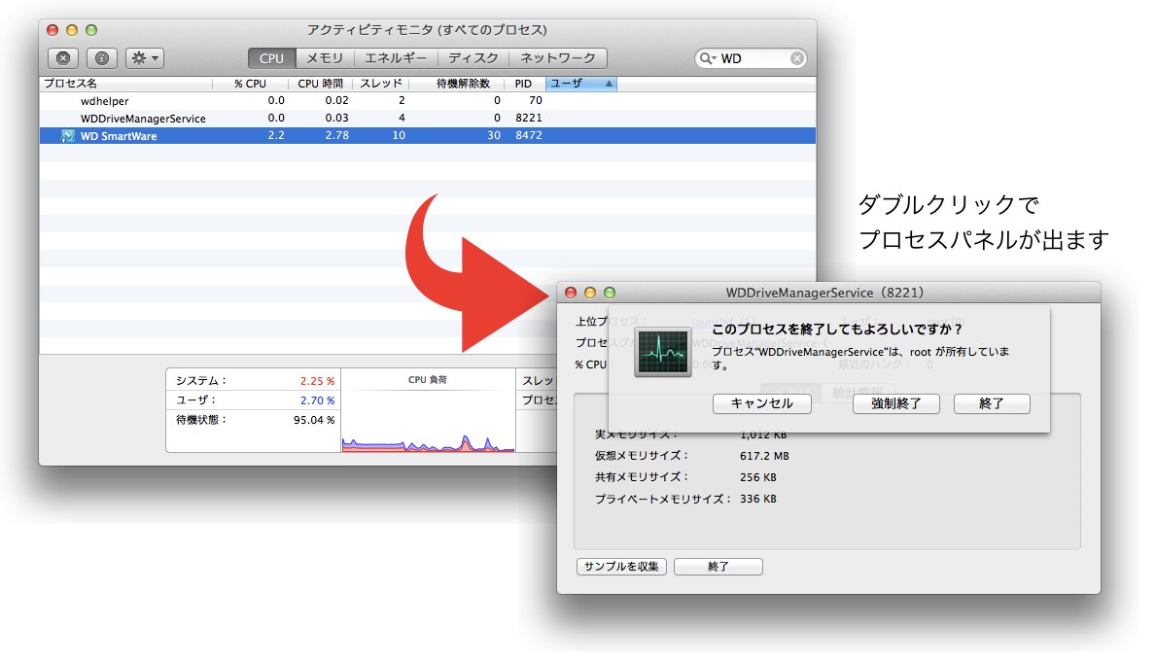The height and width of the screenshot is (660, 1156).
Task: Switch to the ネットワーク tab
Action: pyautogui.click(x=558, y=58)
